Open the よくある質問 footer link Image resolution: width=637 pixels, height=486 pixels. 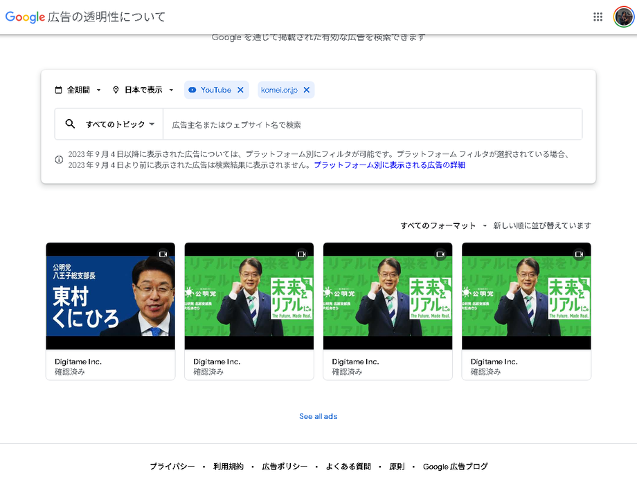pyautogui.click(x=348, y=467)
